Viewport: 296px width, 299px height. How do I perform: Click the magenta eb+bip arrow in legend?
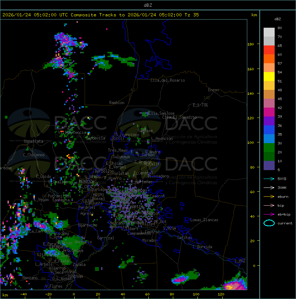tap(269, 214)
